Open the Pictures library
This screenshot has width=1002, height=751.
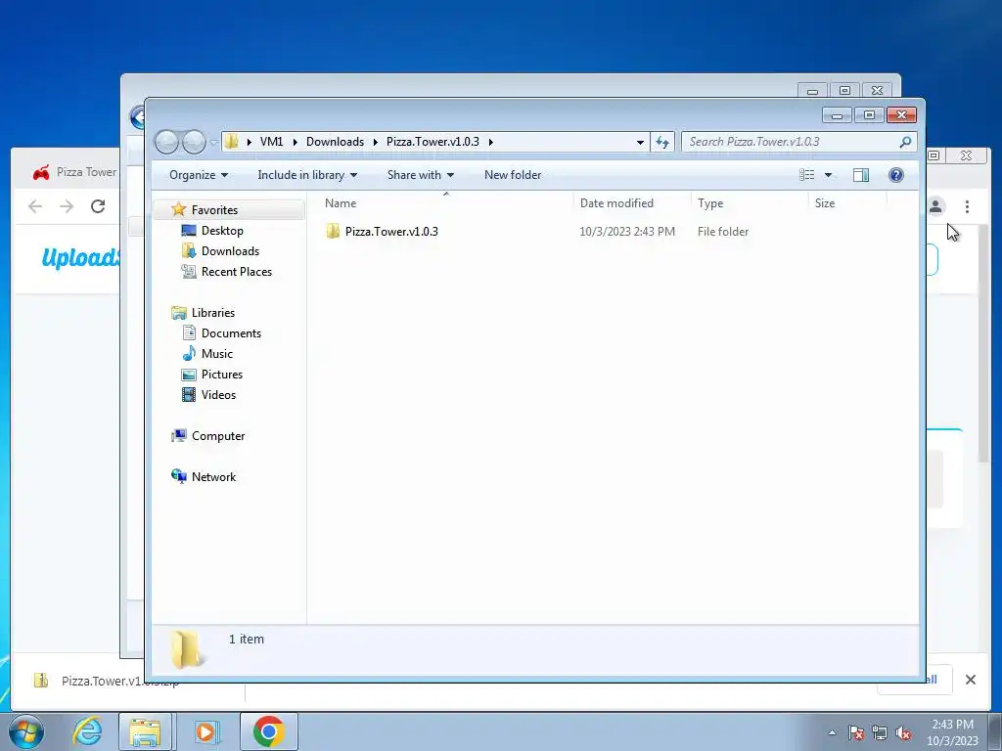(222, 375)
